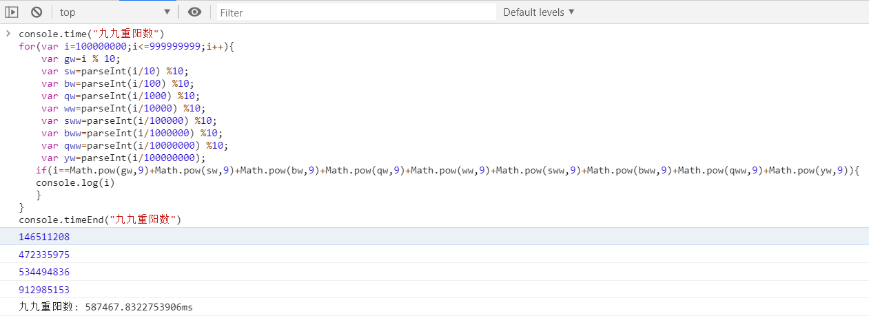869x318 pixels.
Task: Create a live expression with eye icon
Action: (195, 12)
